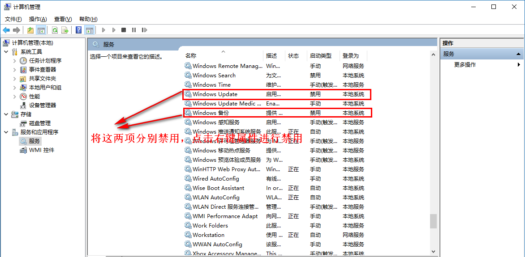525x257 pixels.
Task: Click the gear icon of WinHTTP Web Proxy row
Action: 188,169
